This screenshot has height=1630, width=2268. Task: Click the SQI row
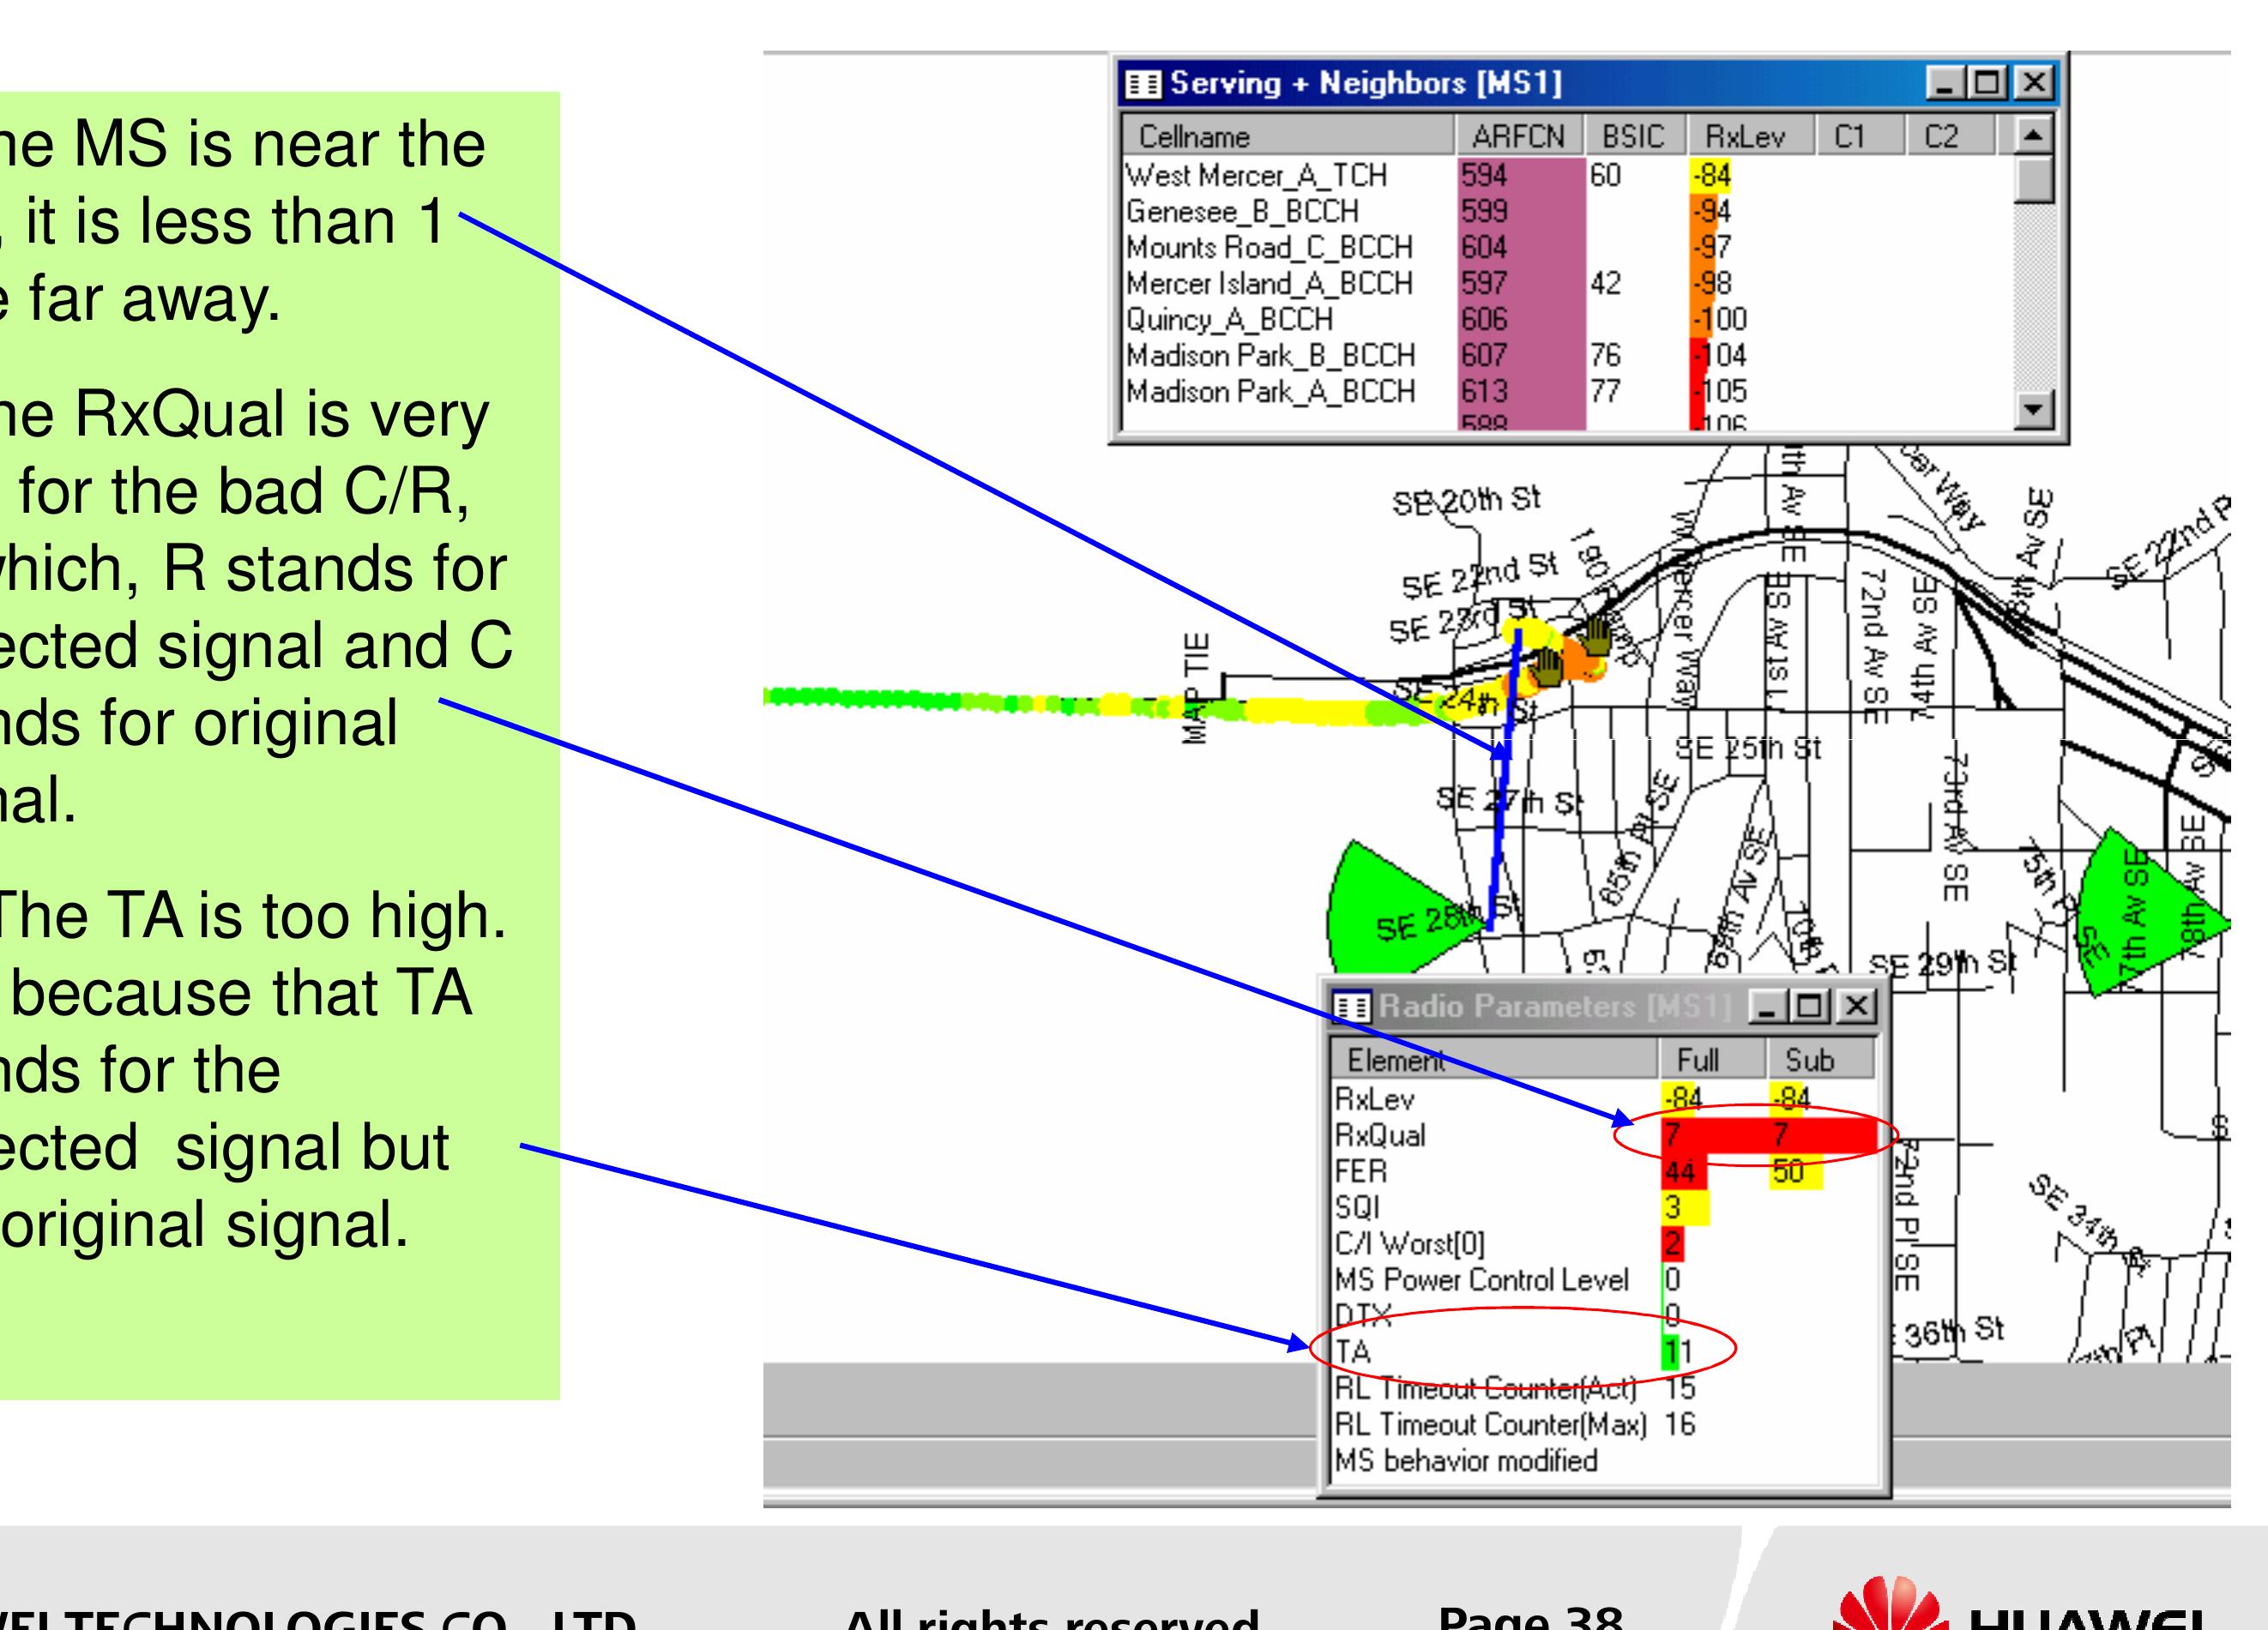click(x=1604, y=1207)
